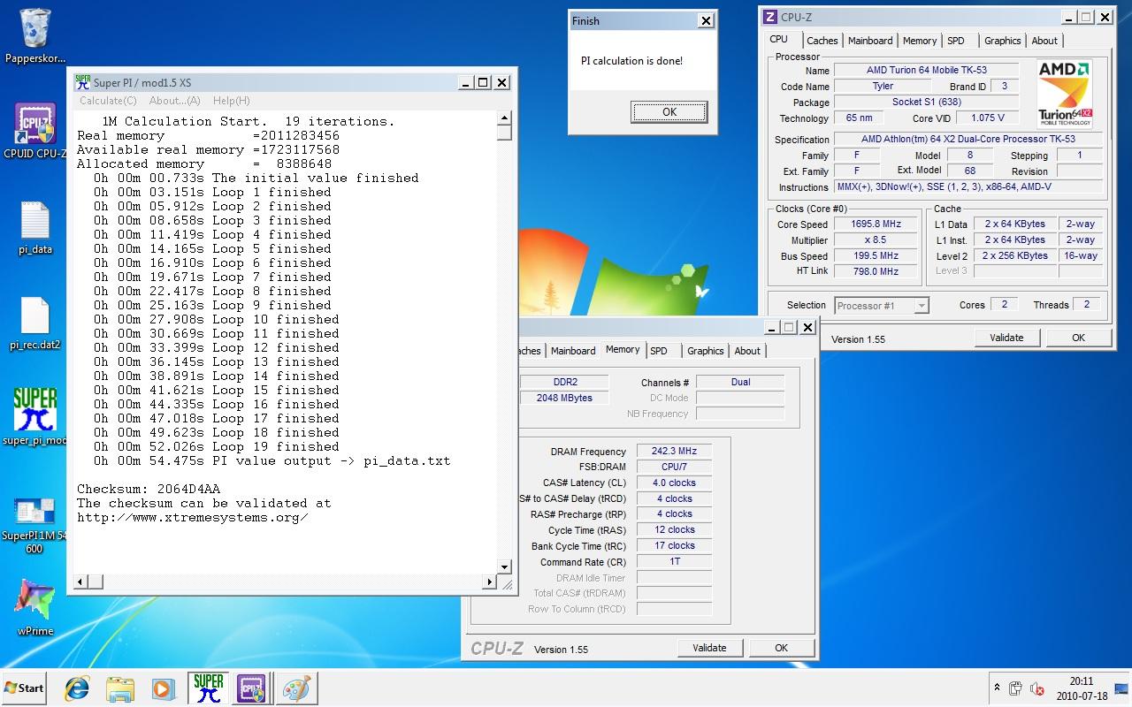This screenshot has height=707, width=1132.
Task: Open Graphics tab in front CPU-Z window
Action: (1002, 41)
